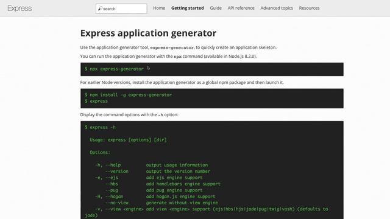Click the Express application generator heading
Screen dimensions: 390x219
(x=148, y=33)
